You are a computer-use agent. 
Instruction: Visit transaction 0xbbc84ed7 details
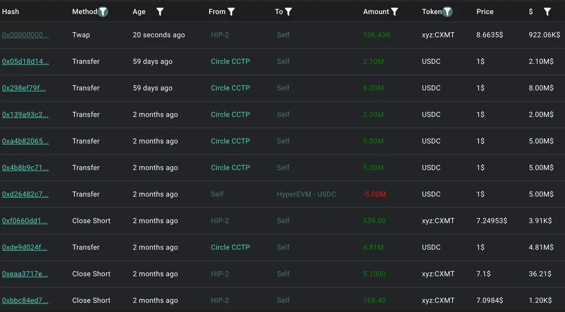point(25,301)
